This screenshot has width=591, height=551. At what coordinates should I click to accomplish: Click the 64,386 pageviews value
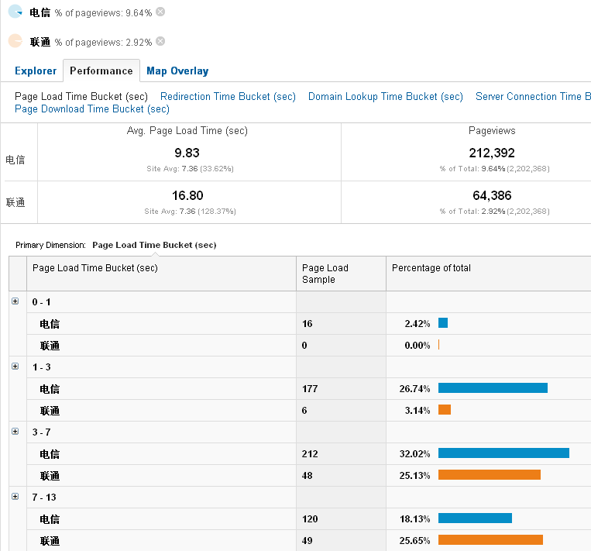(492, 195)
